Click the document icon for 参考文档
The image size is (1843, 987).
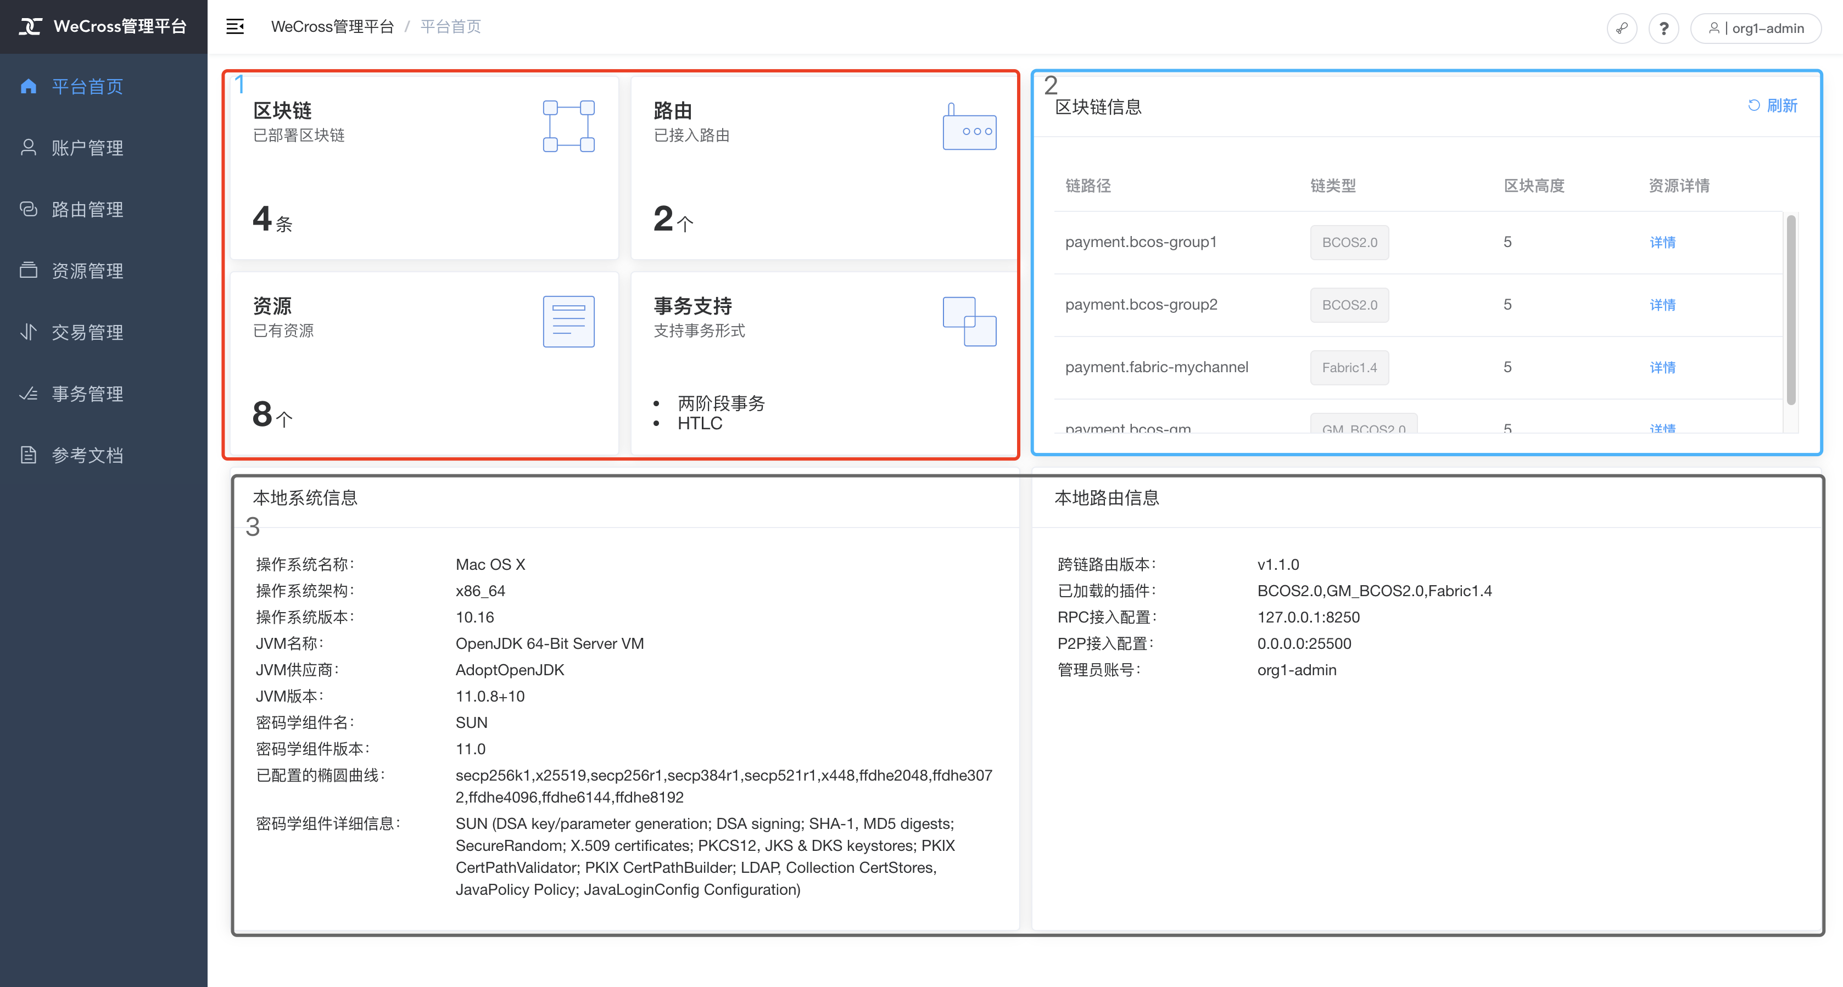click(29, 456)
